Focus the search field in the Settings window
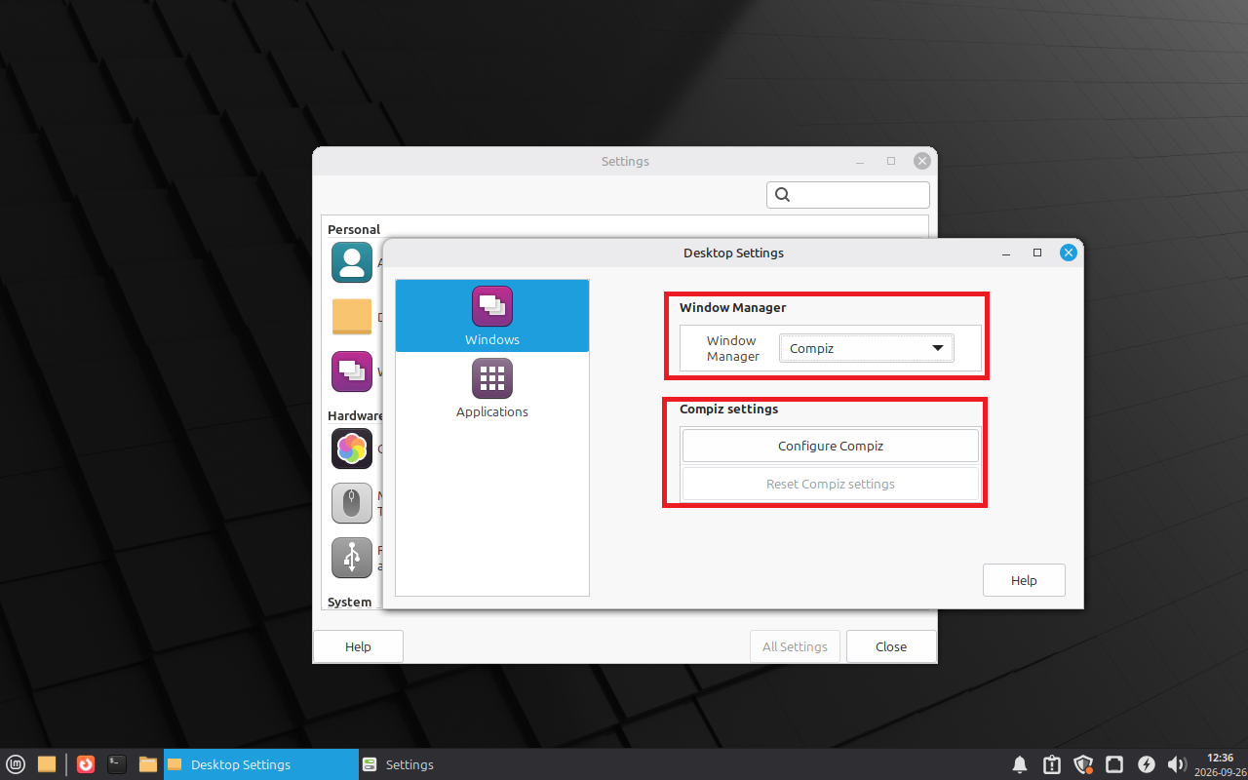 tap(848, 194)
